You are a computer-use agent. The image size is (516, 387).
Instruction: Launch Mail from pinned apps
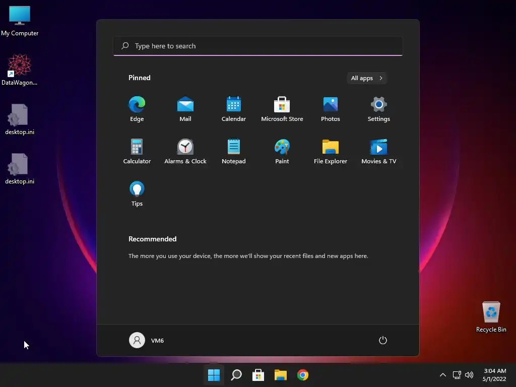coord(185,109)
